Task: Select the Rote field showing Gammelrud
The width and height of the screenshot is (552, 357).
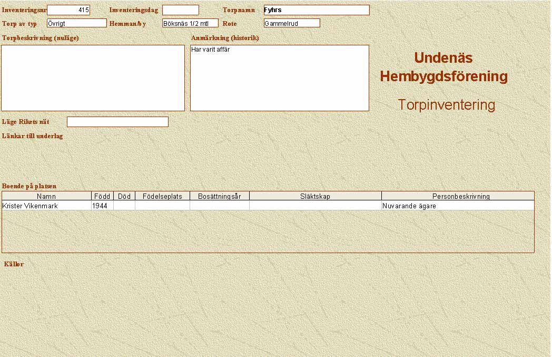Action: click(292, 23)
